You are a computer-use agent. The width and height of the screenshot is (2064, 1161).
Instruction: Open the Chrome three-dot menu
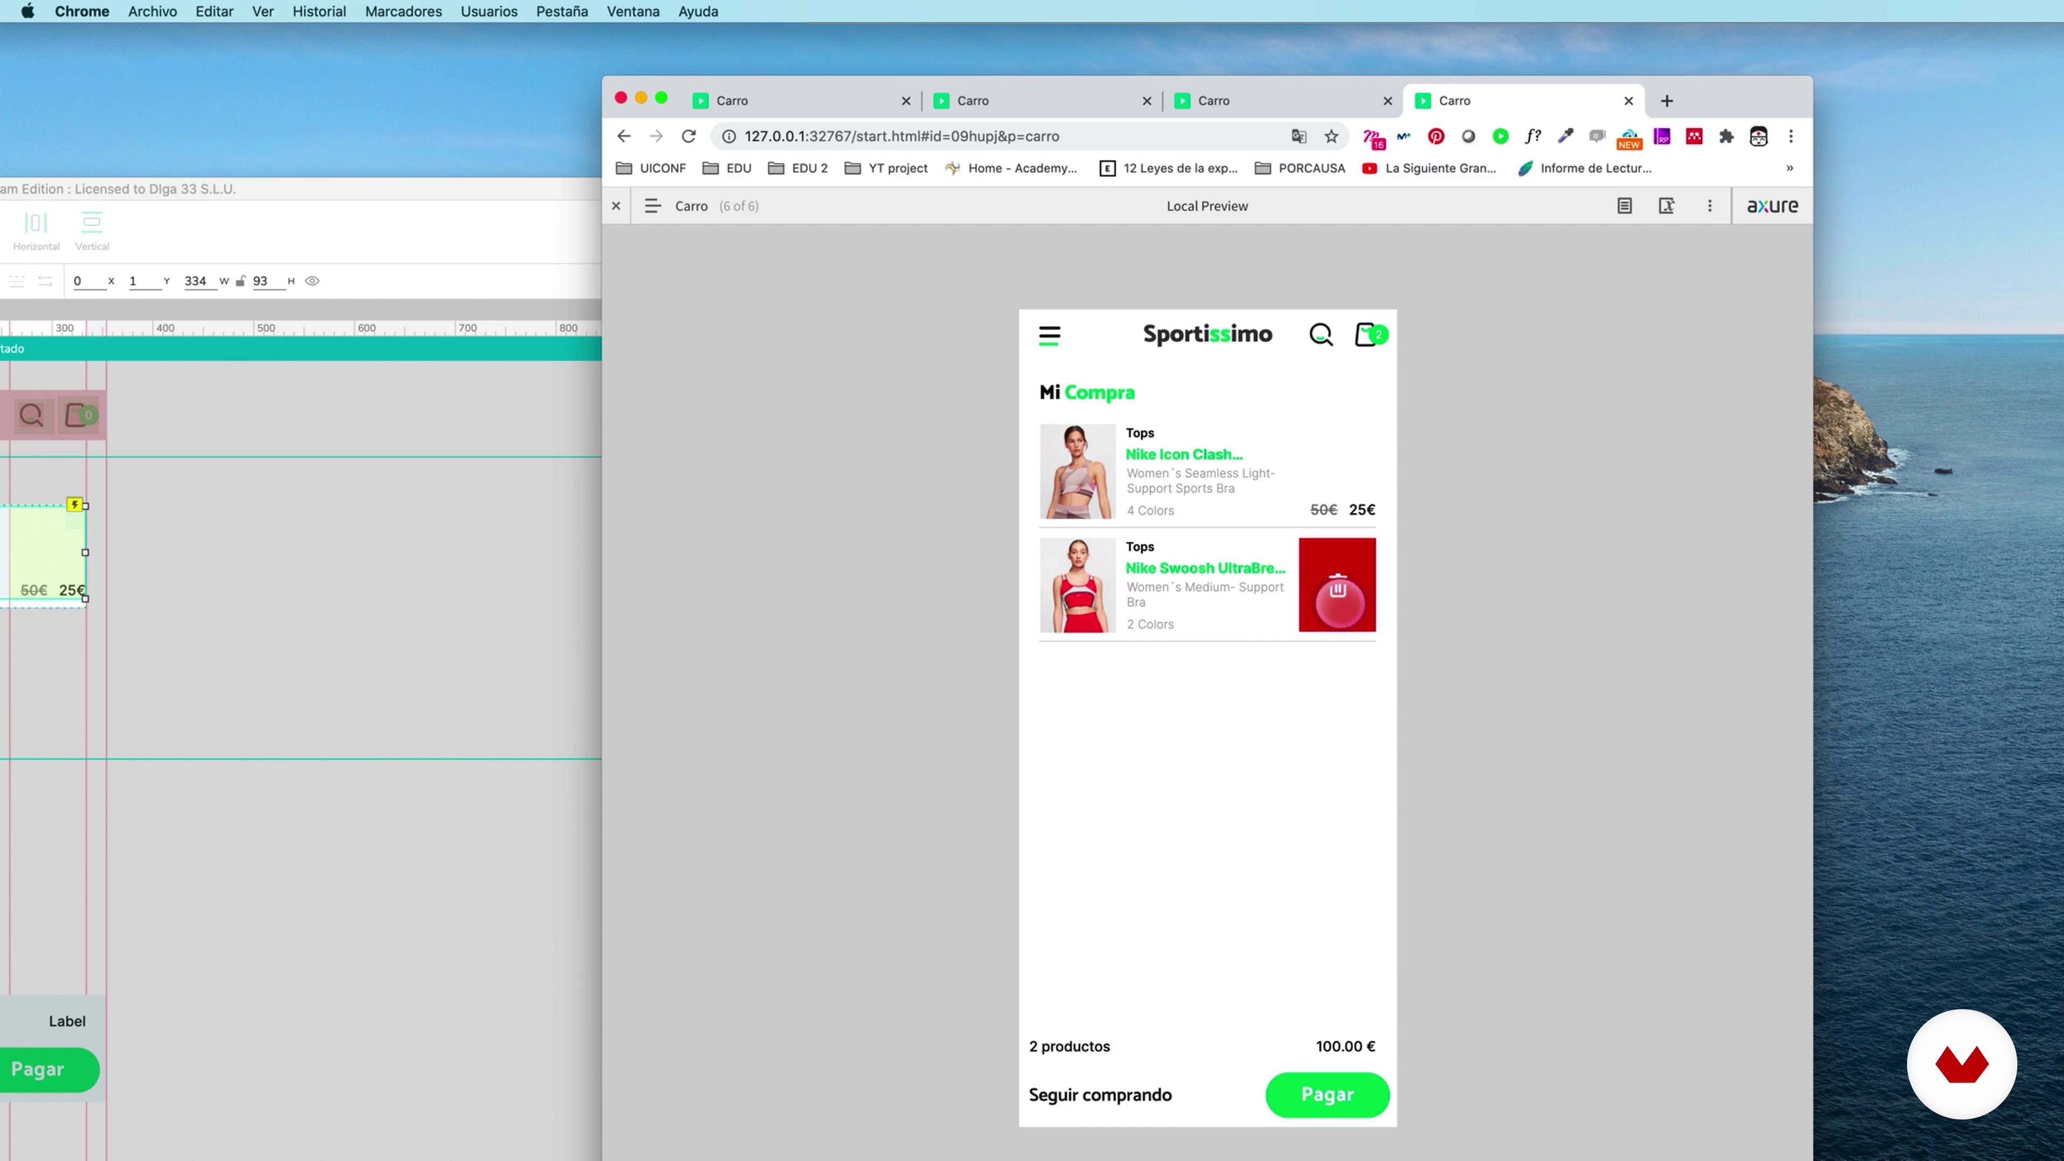pyautogui.click(x=1791, y=136)
